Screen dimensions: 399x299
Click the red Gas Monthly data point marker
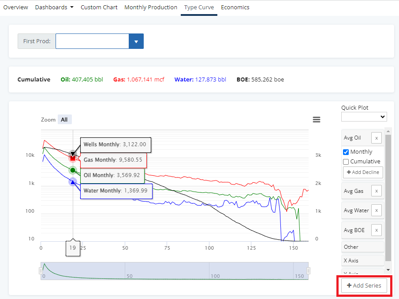click(73, 159)
